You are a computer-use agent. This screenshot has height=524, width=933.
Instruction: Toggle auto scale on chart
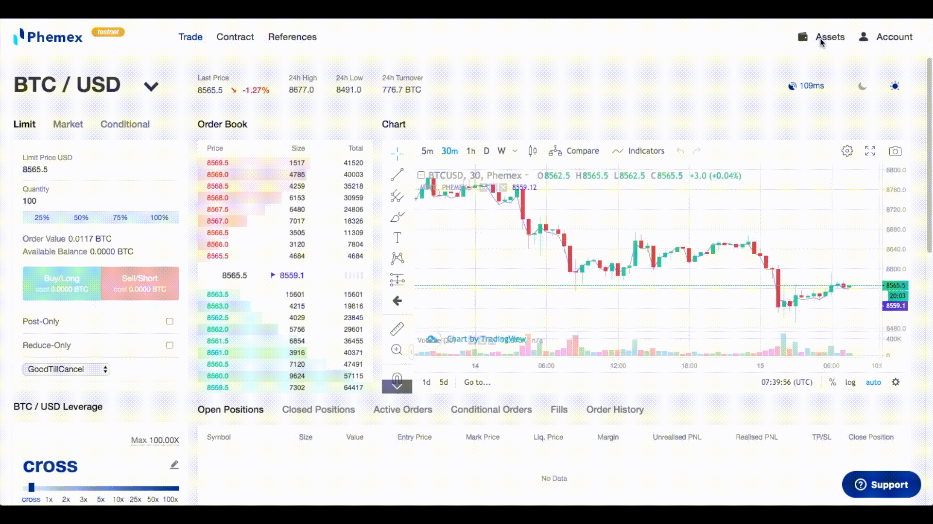tap(873, 382)
